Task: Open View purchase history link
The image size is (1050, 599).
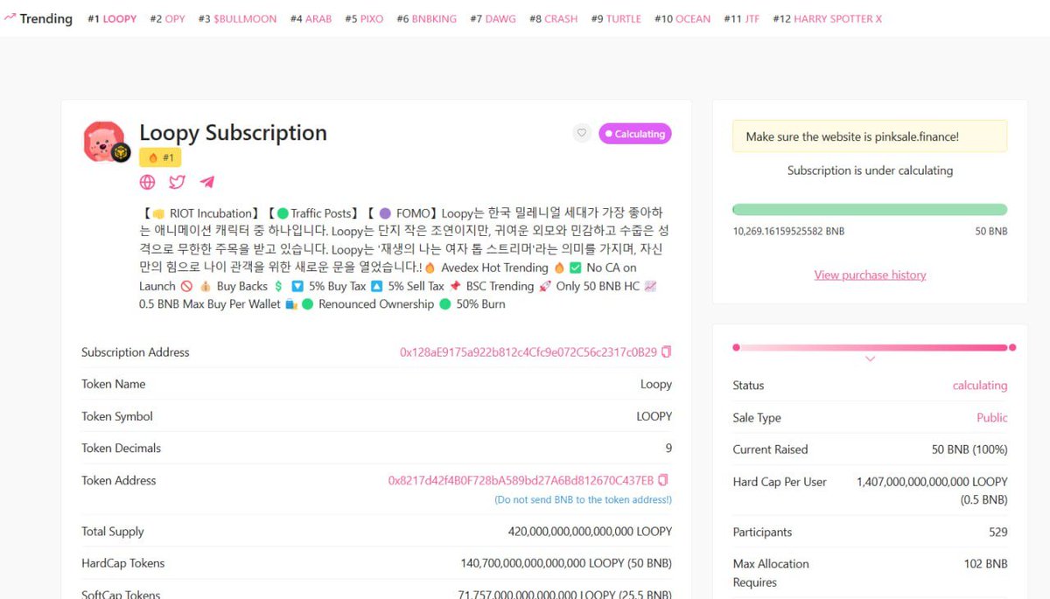Action: coord(870,275)
